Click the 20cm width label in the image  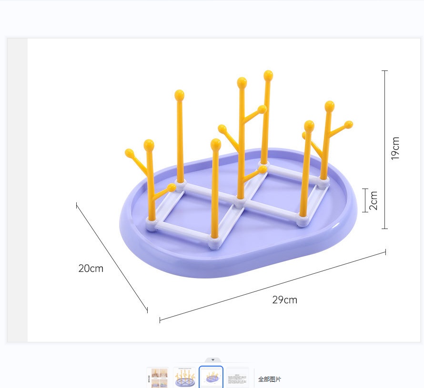click(91, 269)
